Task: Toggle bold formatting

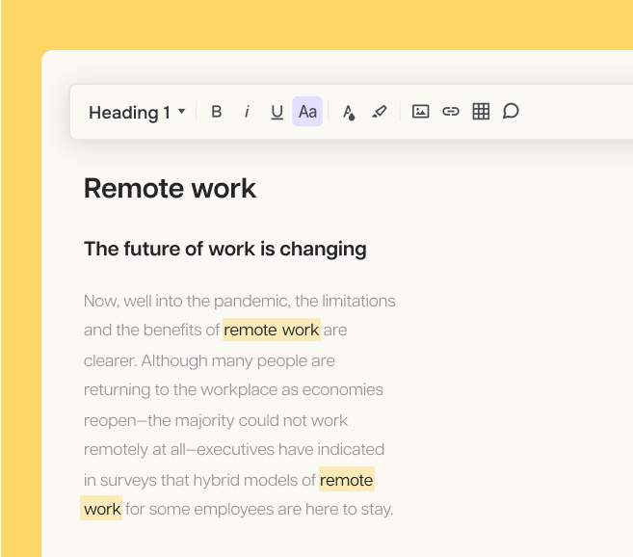Action: click(217, 112)
